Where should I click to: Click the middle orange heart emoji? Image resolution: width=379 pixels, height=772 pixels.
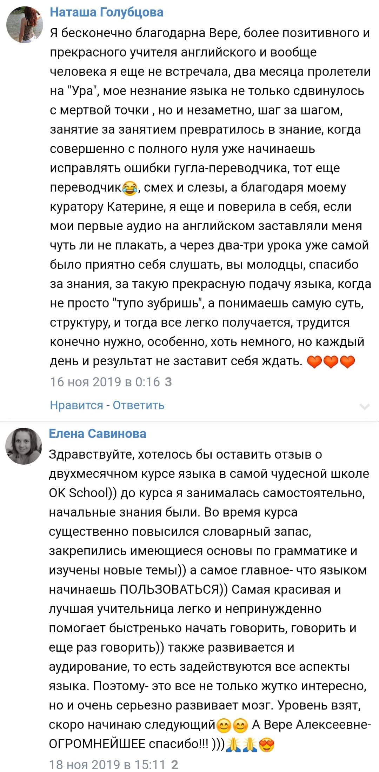pyautogui.click(x=331, y=361)
